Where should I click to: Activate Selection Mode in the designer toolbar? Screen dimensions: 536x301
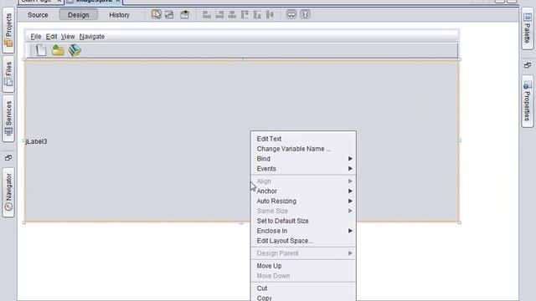(x=157, y=14)
